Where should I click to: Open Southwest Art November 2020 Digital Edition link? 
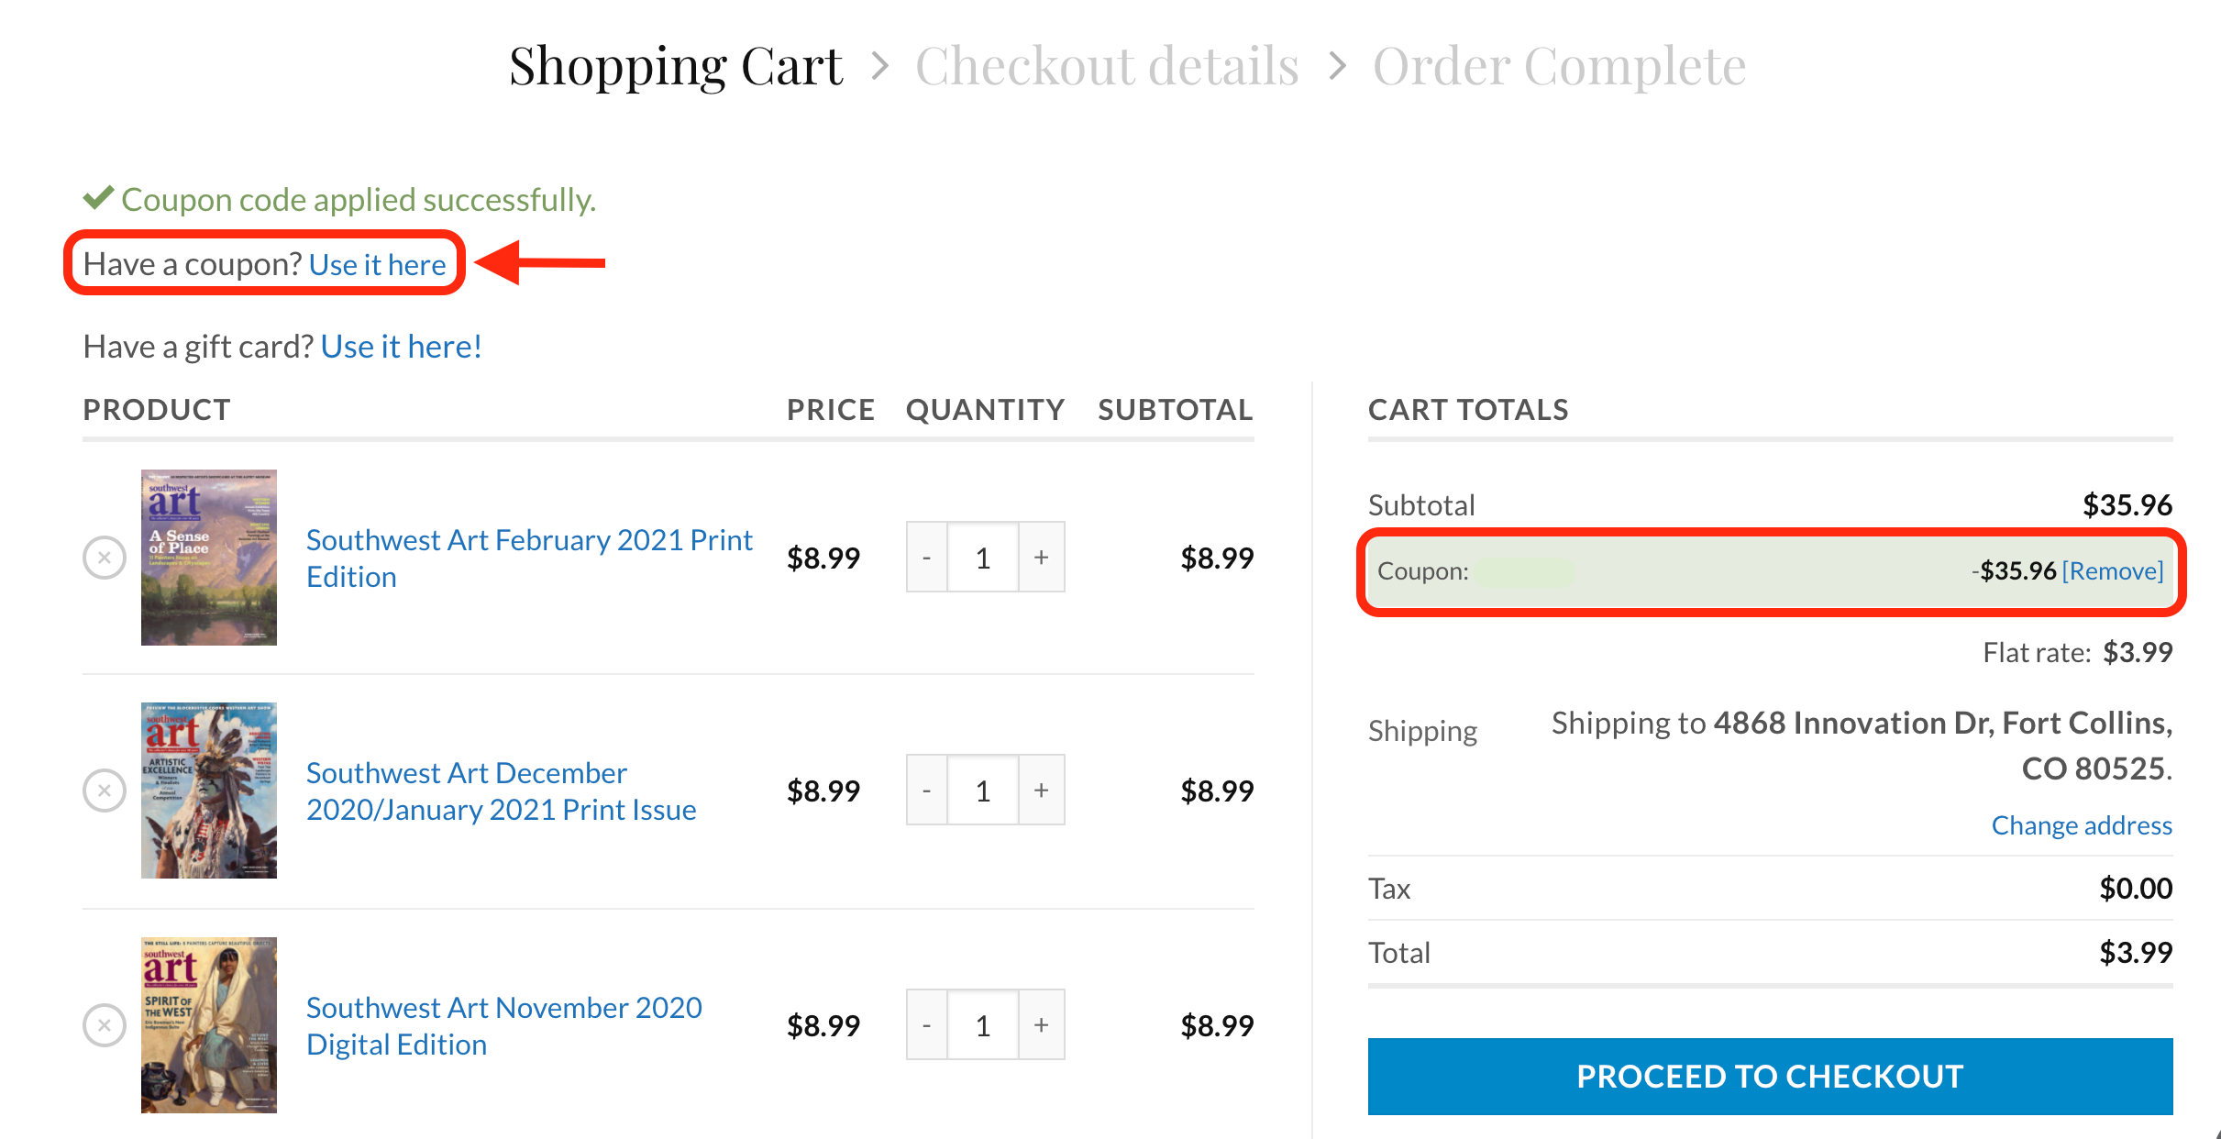(504, 1026)
